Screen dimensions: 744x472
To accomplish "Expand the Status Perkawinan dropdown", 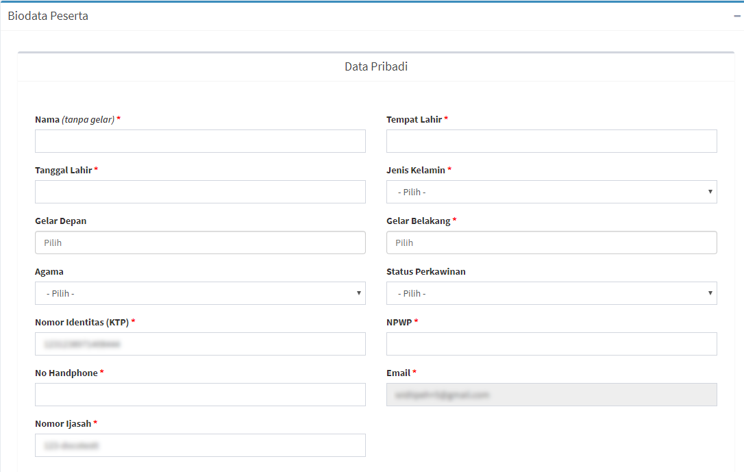I will coord(551,293).
